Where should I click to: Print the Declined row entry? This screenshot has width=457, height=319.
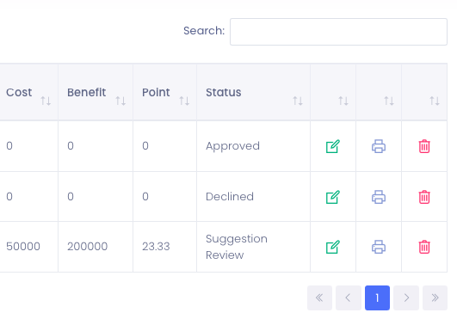point(379,197)
